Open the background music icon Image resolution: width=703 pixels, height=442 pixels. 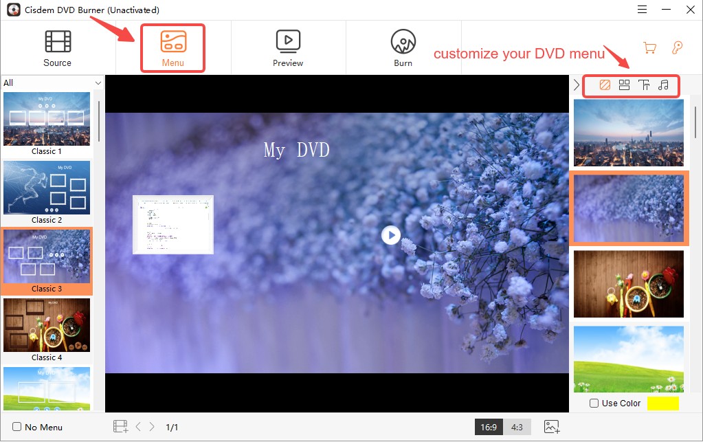tap(663, 85)
